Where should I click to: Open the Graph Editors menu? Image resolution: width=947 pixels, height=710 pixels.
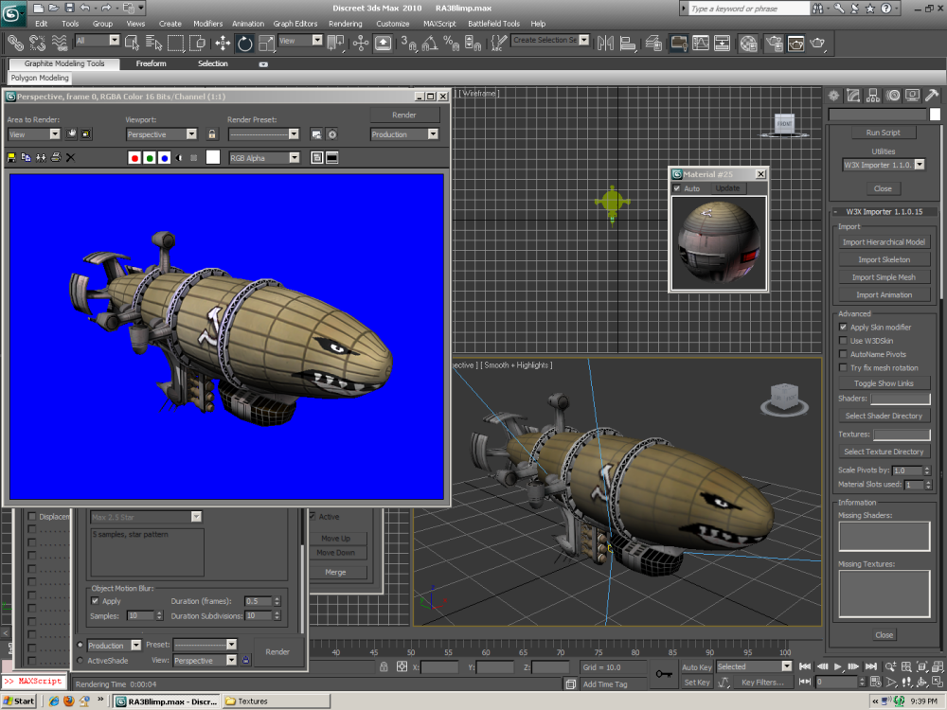click(x=295, y=24)
